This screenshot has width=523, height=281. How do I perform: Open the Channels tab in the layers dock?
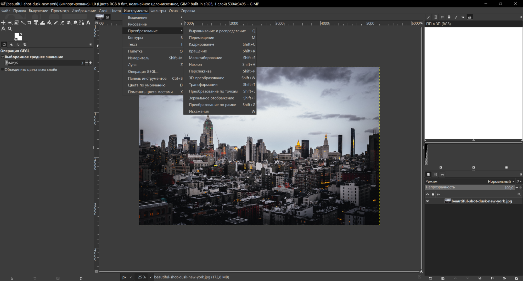pos(435,174)
